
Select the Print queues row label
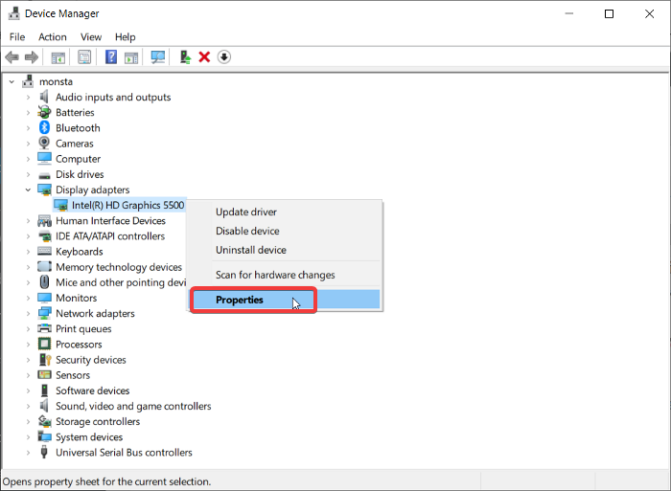point(83,328)
